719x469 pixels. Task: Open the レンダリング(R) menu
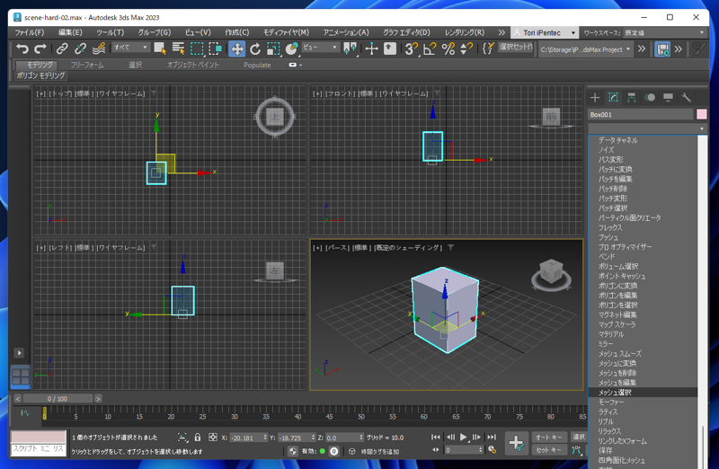point(465,32)
